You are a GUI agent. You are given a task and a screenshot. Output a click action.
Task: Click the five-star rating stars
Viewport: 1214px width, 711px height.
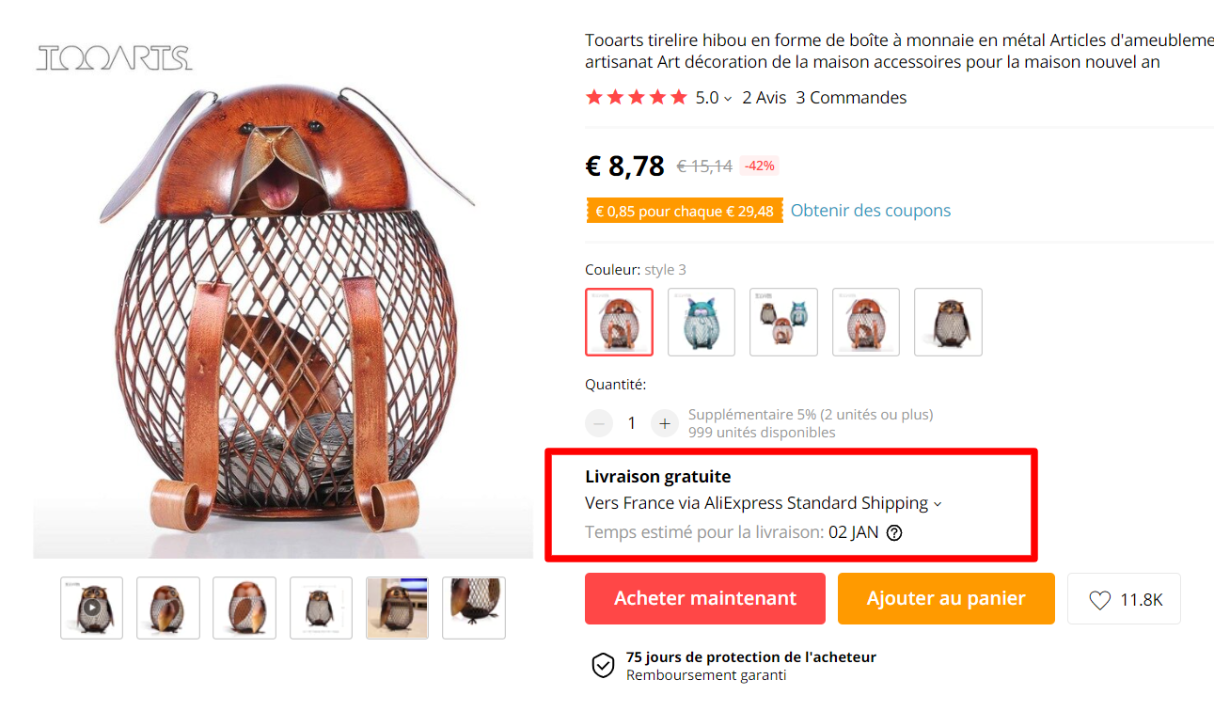[x=636, y=98]
